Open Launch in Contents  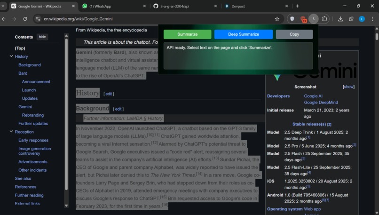pyautogui.click(x=29, y=90)
